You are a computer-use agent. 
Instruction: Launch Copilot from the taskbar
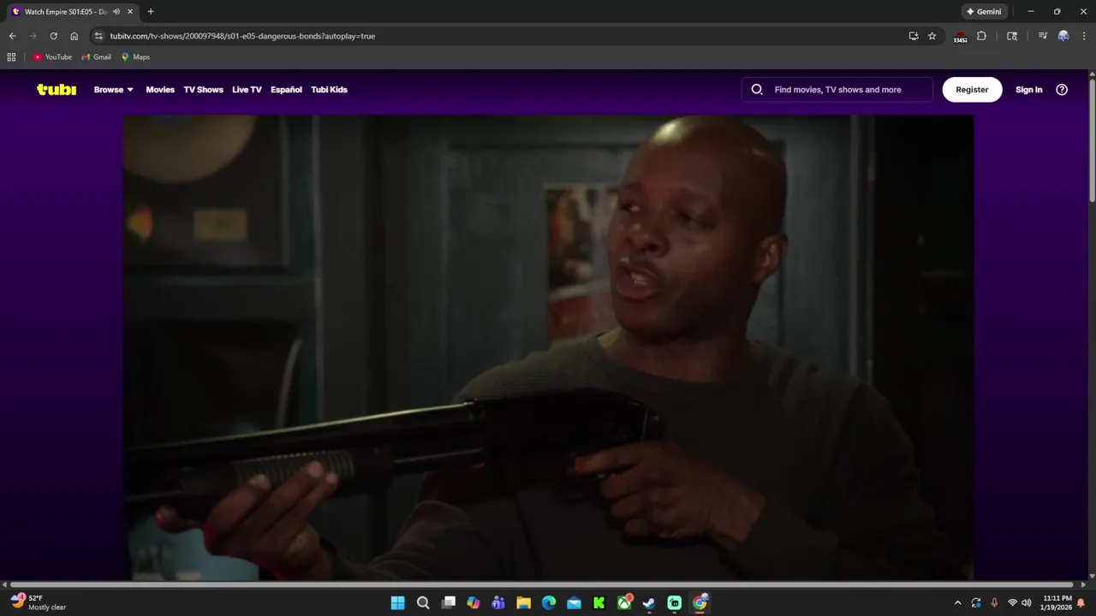[474, 603]
